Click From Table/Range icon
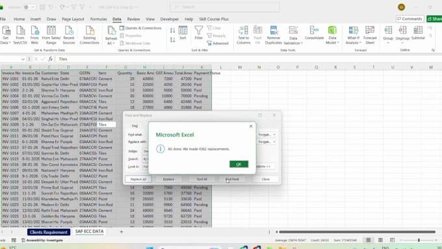The width and height of the screenshot is (442, 249). tap(51, 35)
